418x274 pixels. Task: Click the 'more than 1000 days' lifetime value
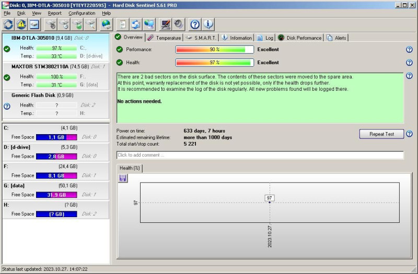point(207,137)
